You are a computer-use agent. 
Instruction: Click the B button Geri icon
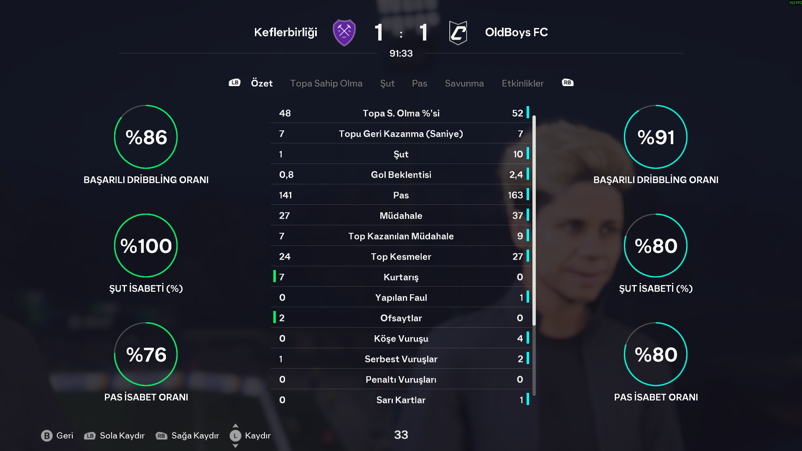pyautogui.click(x=47, y=436)
